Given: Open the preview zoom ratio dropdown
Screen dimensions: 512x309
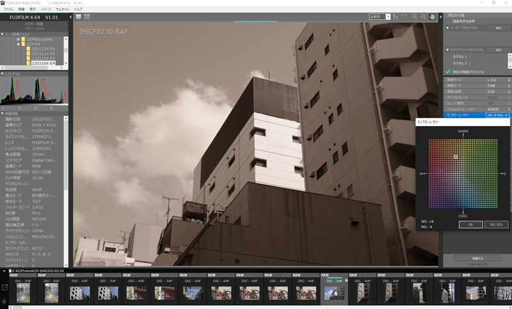Looking at the screenshot, I should 388,17.
